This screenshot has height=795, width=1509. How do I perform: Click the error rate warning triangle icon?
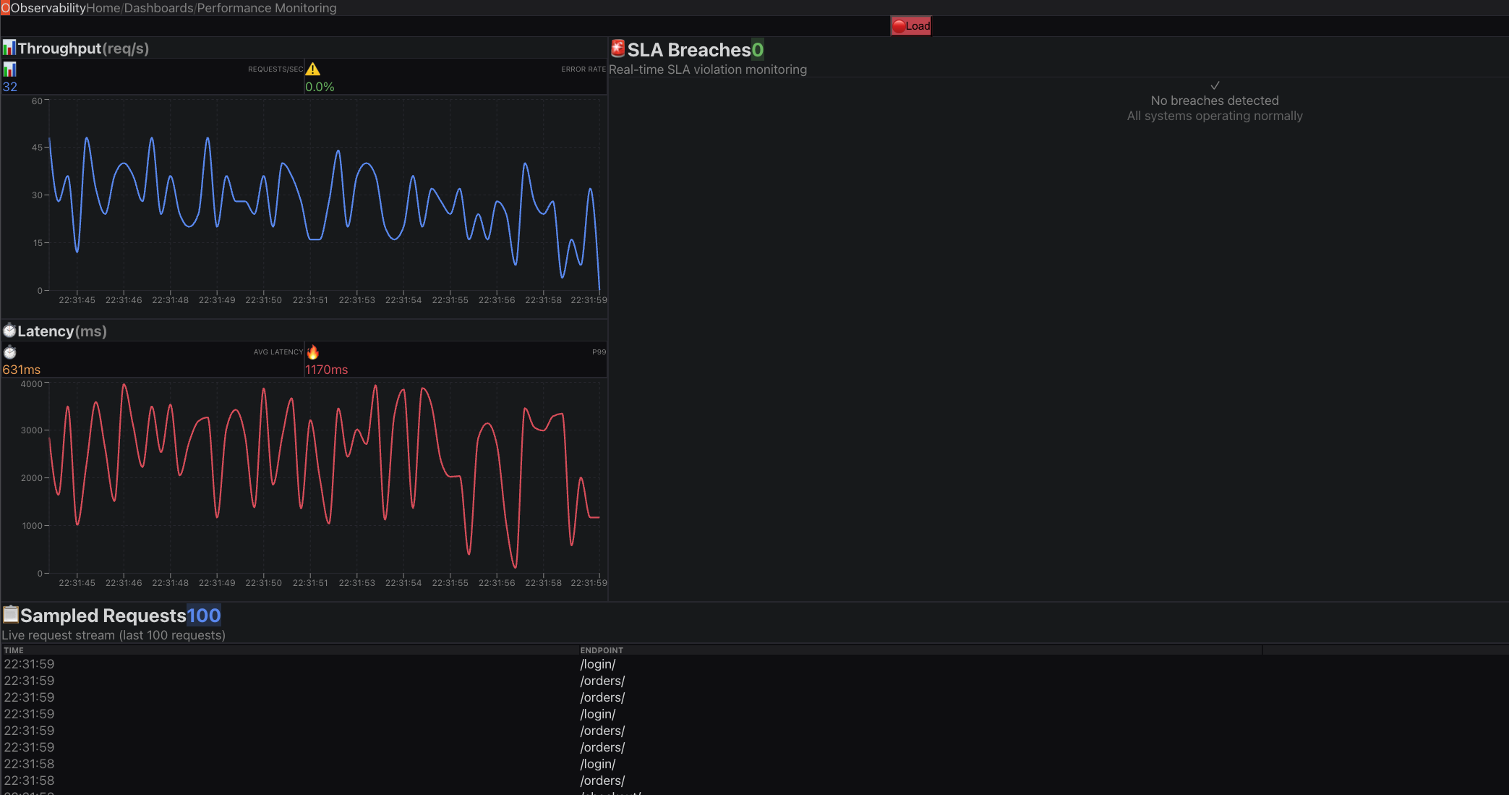click(x=312, y=69)
